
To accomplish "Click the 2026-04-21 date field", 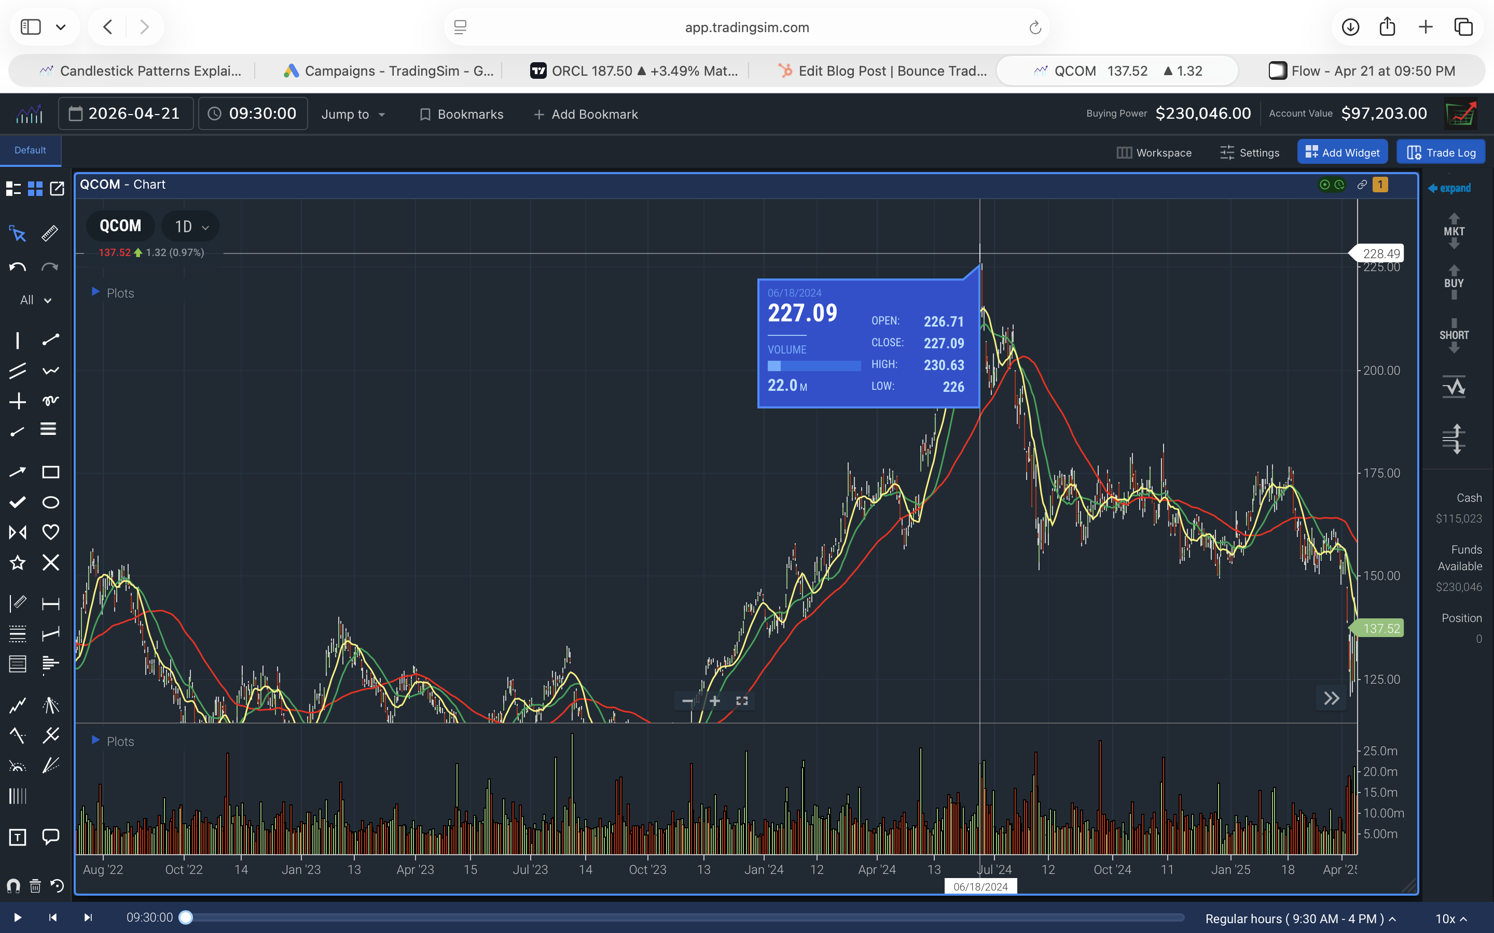I will pos(126,113).
